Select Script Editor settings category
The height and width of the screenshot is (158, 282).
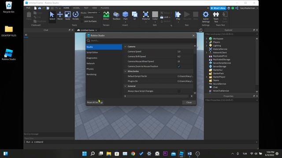pos(104,53)
